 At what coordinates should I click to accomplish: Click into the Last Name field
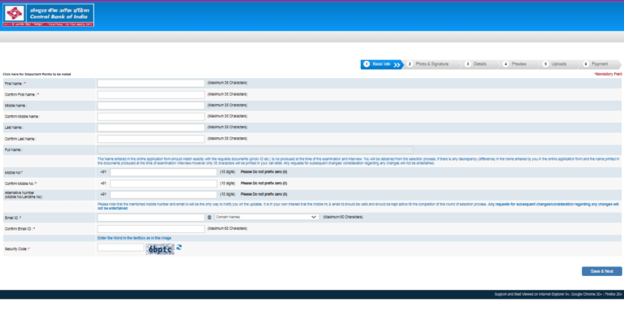tap(151, 127)
